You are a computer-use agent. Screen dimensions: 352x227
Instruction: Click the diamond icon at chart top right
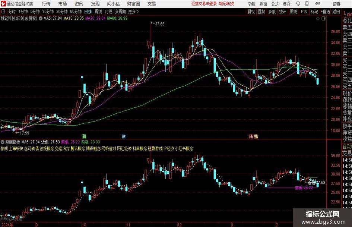point(318,19)
